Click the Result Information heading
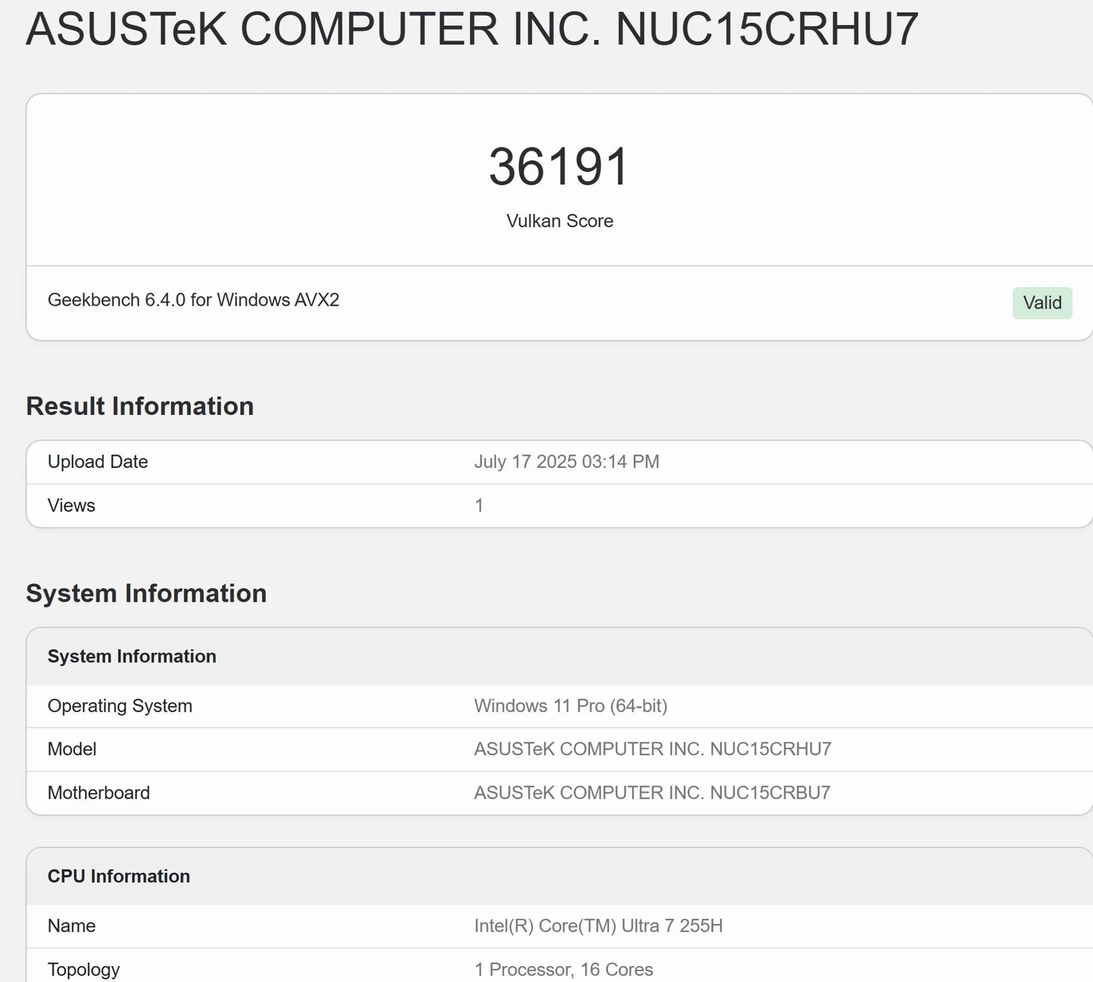The image size is (1093, 982). click(139, 406)
